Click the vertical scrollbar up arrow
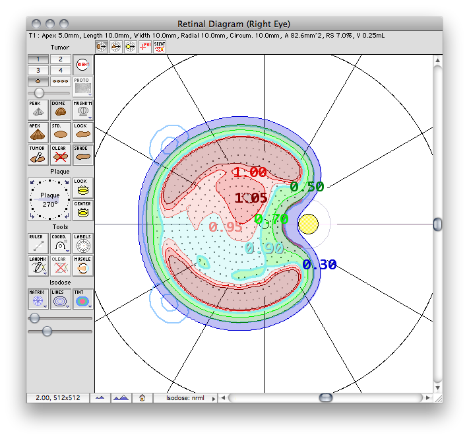The width and height of the screenshot is (469, 439). (437, 60)
